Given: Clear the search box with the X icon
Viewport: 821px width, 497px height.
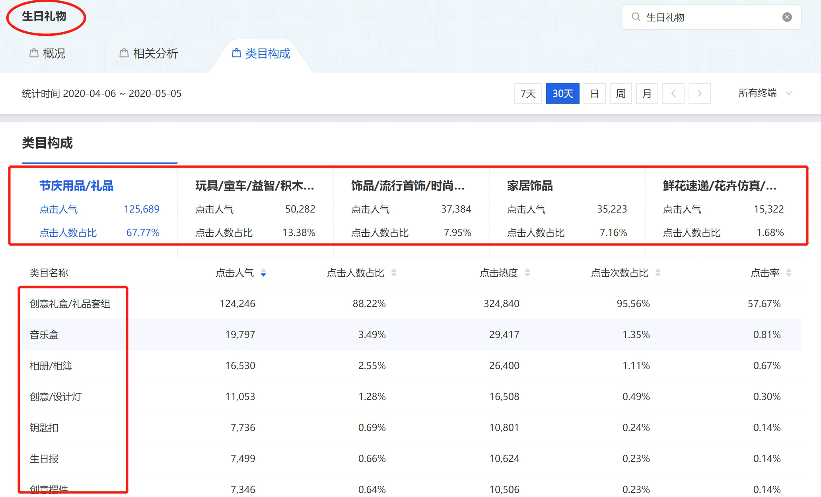Looking at the screenshot, I should click(787, 17).
